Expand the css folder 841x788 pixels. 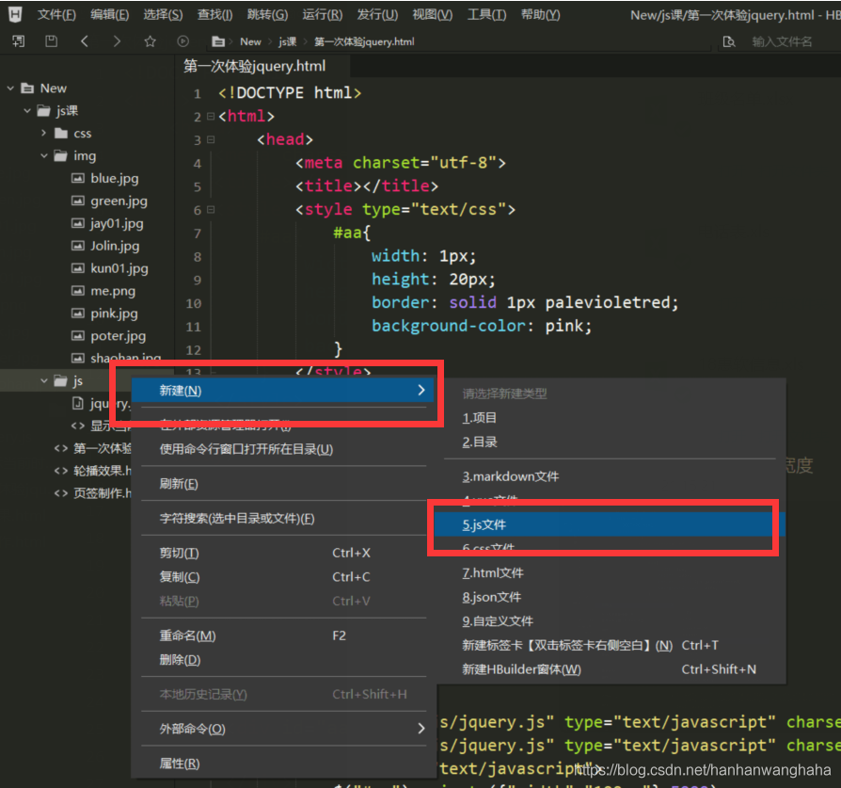pos(44,133)
